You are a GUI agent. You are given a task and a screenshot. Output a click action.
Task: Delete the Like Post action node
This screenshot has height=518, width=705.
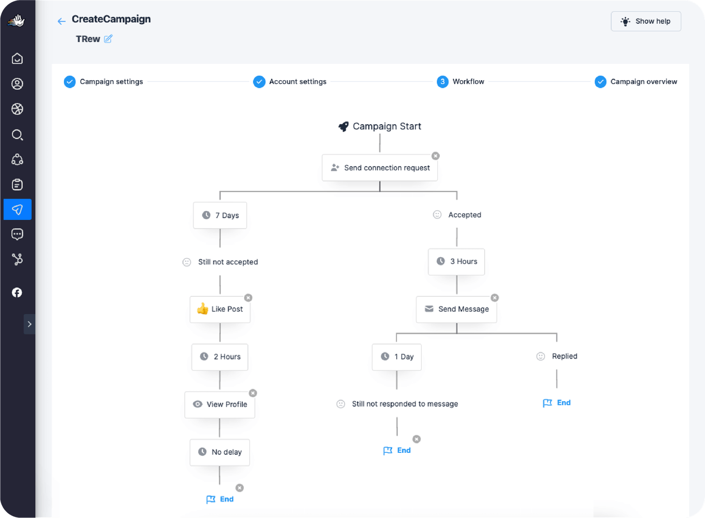click(x=248, y=297)
